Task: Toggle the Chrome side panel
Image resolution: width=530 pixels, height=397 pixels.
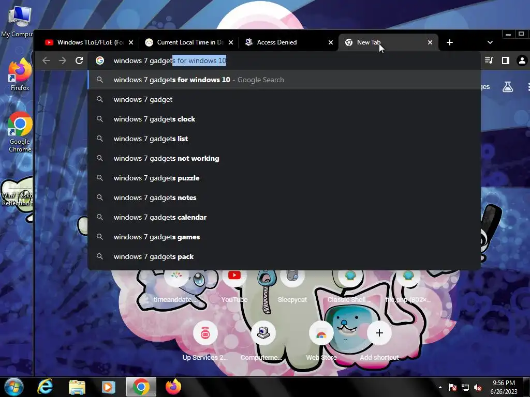Action: pyautogui.click(x=505, y=60)
